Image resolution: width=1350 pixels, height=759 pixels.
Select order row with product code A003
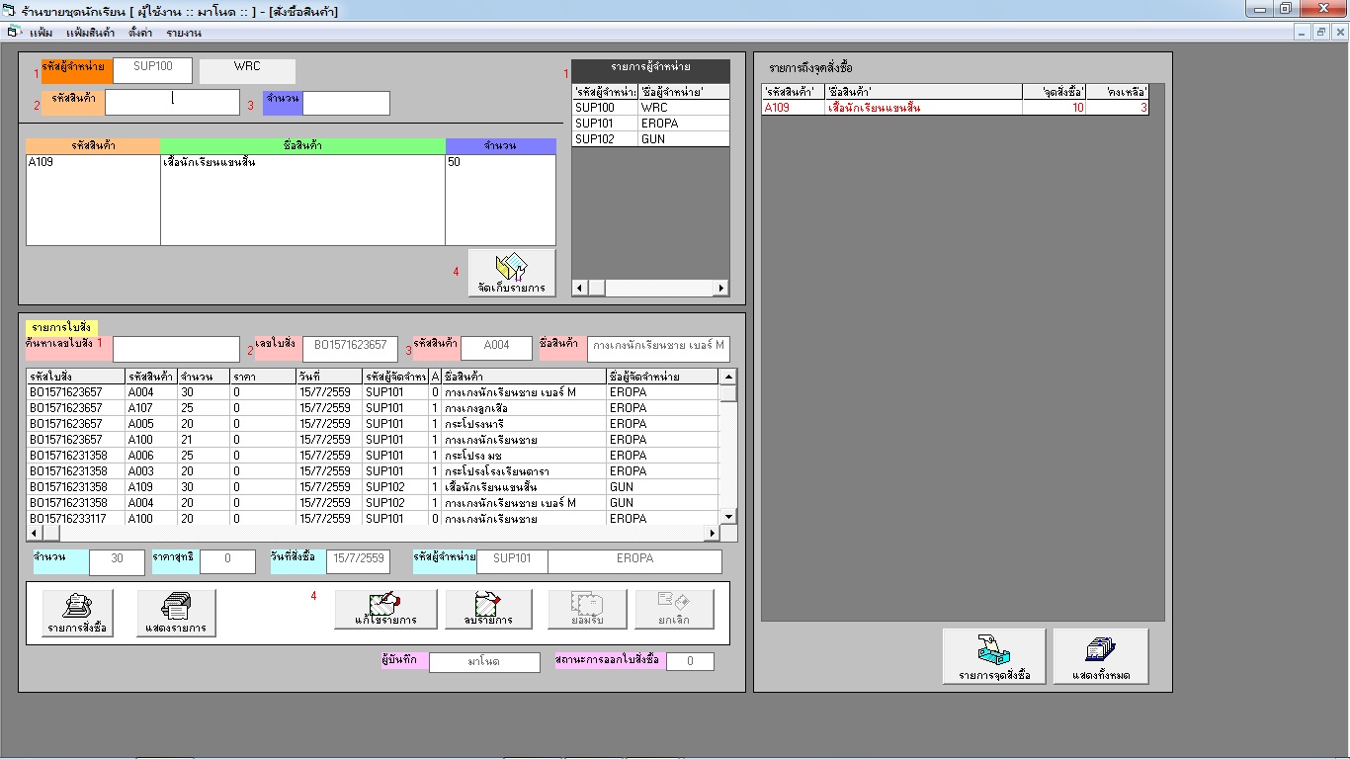(374, 471)
